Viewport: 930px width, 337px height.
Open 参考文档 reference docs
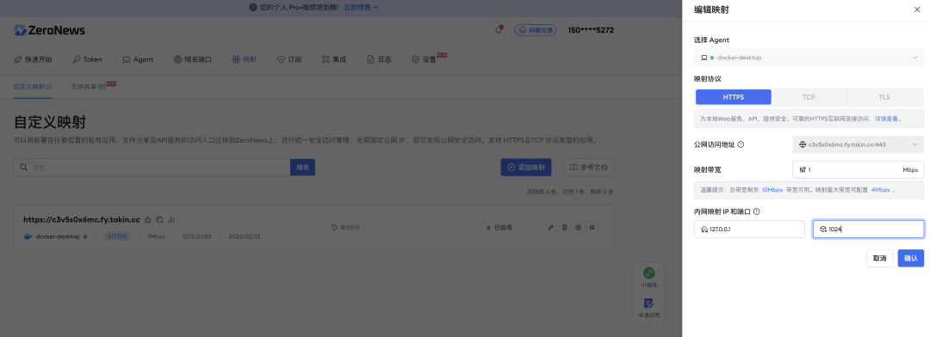tap(588, 167)
